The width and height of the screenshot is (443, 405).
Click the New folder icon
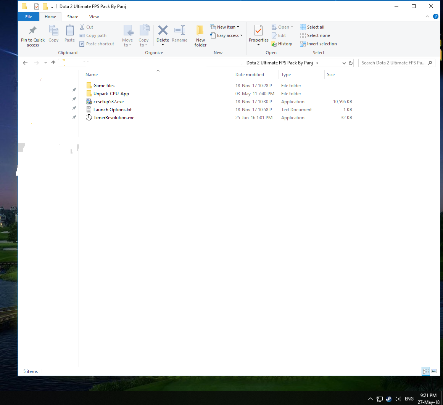click(200, 31)
